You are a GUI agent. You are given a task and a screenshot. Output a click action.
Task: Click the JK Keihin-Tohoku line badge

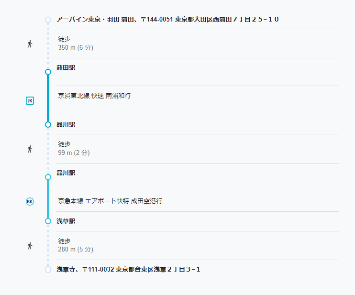pos(30,101)
